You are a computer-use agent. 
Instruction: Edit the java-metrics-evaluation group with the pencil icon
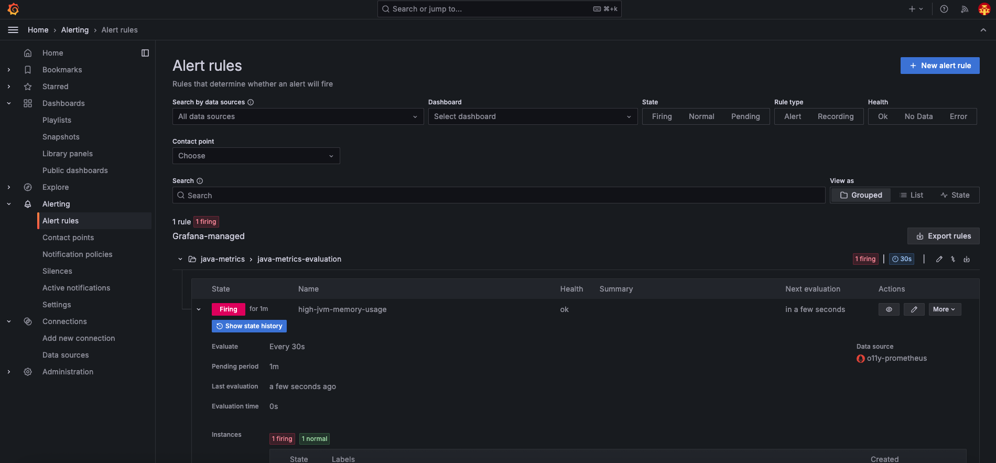tap(939, 259)
